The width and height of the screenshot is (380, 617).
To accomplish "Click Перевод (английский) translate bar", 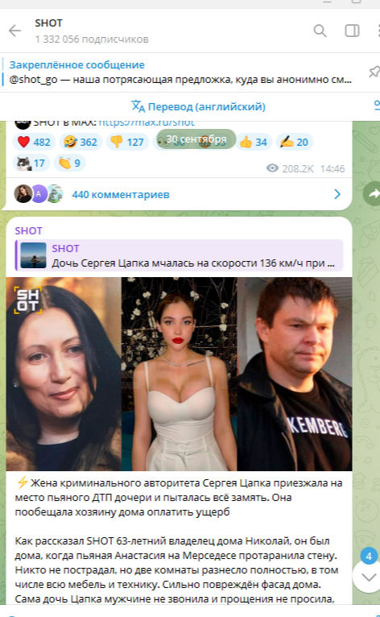I will tap(199, 106).
